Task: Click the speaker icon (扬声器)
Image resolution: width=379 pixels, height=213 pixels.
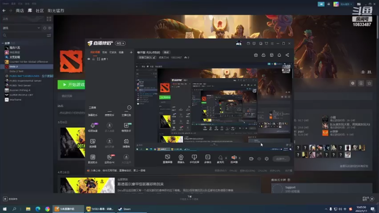Action: 234,158
